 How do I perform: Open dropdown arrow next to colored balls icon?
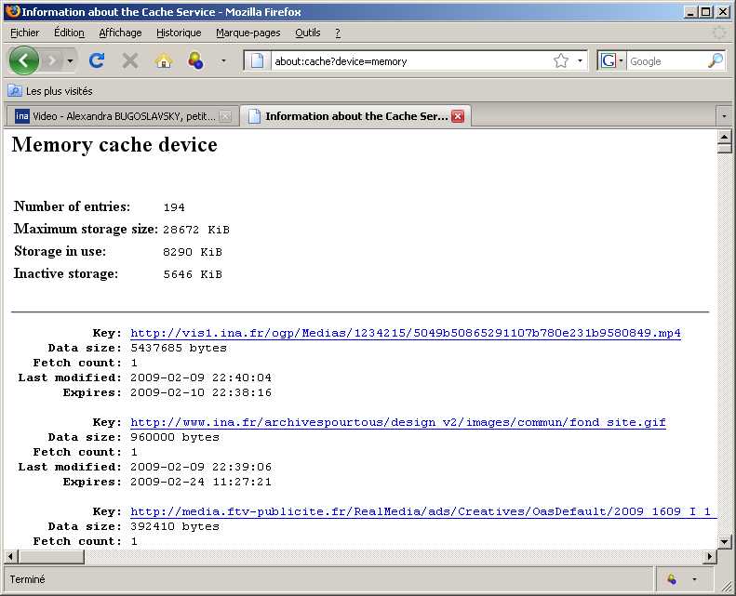(223, 60)
